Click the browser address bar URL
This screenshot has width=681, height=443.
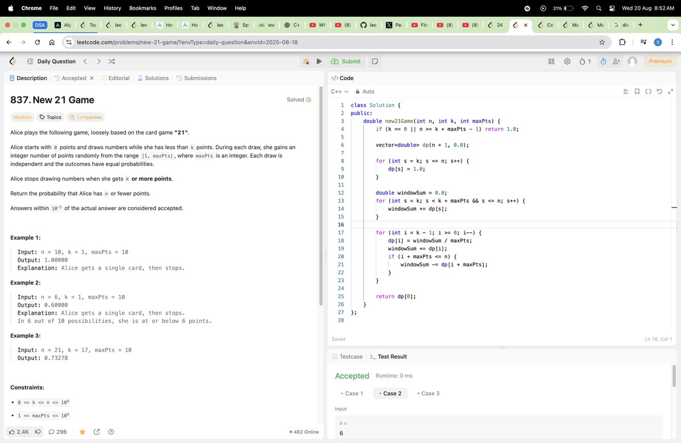coord(187,42)
